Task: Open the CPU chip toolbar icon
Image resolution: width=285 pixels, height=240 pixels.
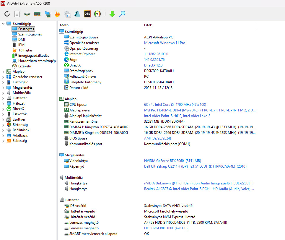Action: 27,14
